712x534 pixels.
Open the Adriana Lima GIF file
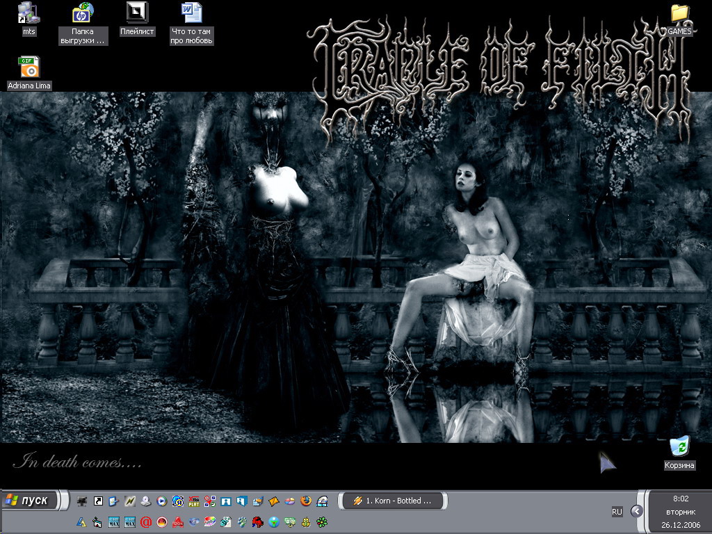point(29,67)
